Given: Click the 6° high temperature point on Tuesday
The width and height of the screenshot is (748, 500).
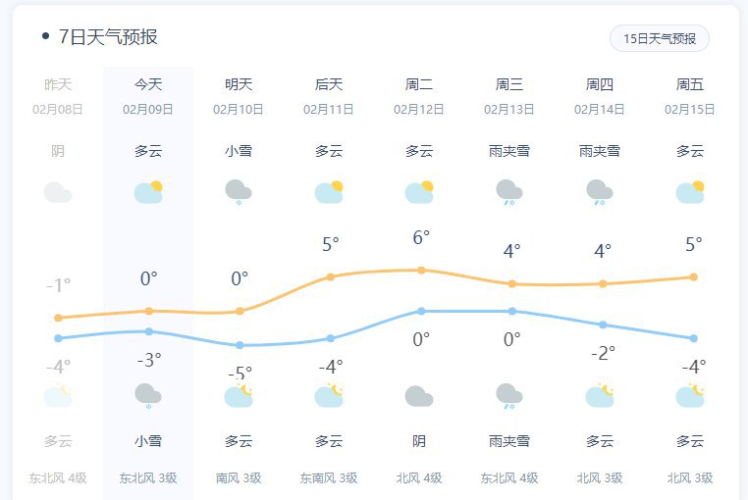Looking at the screenshot, I should (421, 270).
